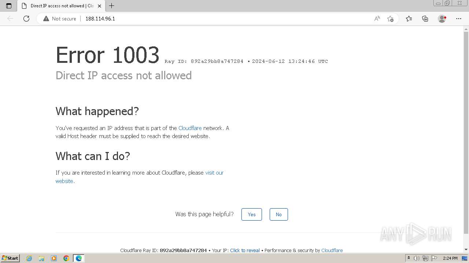Select Microsoft Edge in the taskbar

(x=79, y=258)
